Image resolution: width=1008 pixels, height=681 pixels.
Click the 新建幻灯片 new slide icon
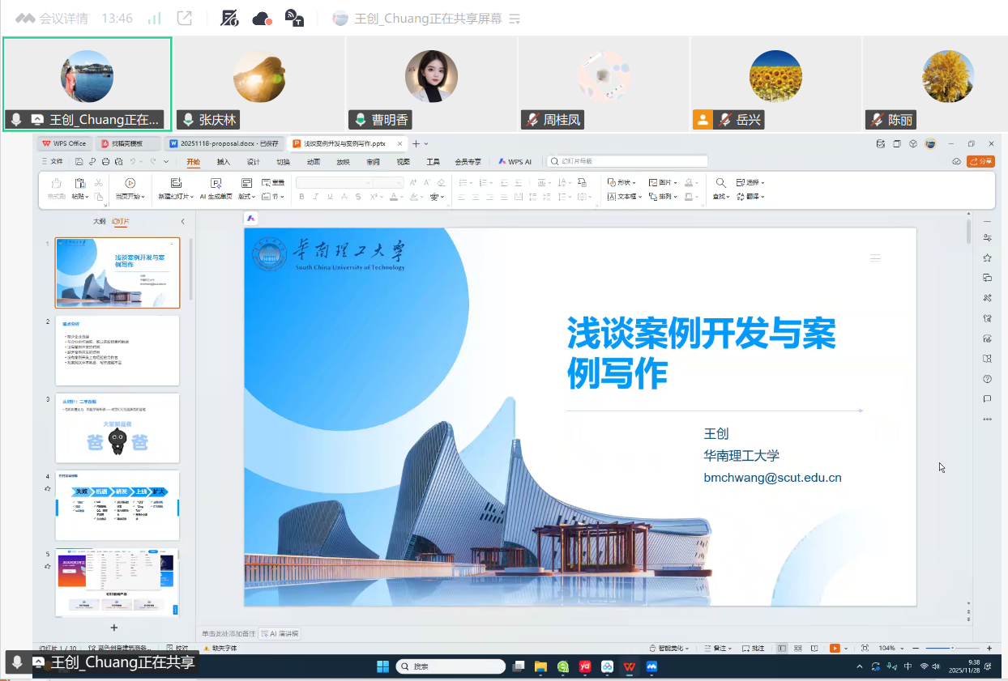pyautogui.click(x=176, y=183)
